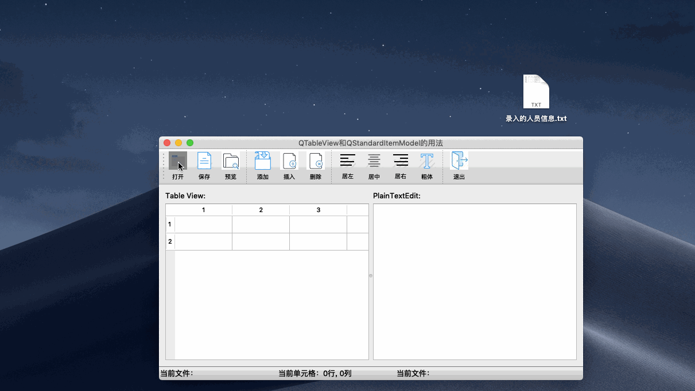Select cell in row 2, column 2
This screenshot has height=391, width=695.
coord(261,241)
